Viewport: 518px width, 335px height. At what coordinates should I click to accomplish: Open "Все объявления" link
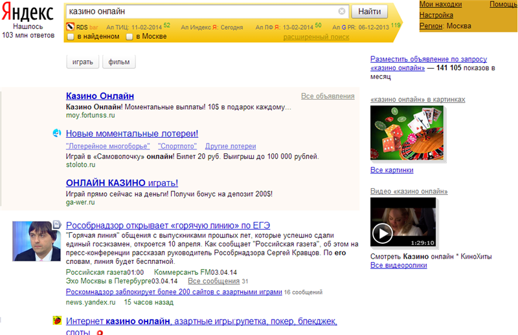(x=328, y=96)
